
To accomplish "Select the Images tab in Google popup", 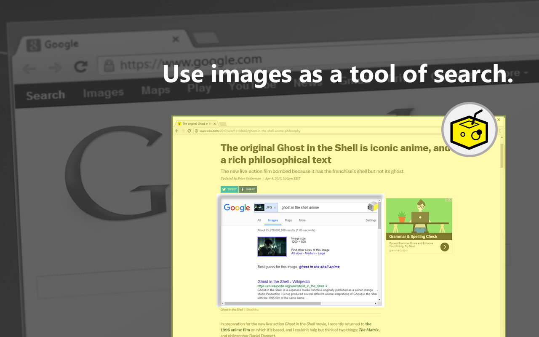I will pos(273,220).
